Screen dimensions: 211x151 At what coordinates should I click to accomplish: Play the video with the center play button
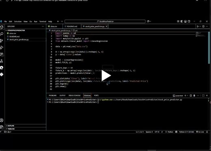pyautogui.click(x=106, y=75)
